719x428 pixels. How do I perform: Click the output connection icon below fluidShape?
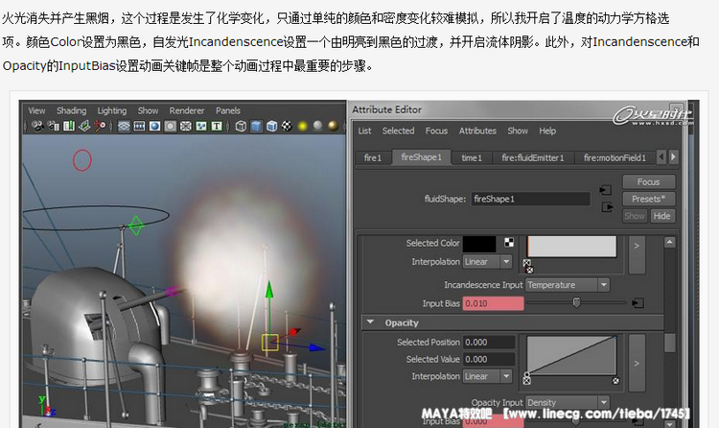click(605, 206)
